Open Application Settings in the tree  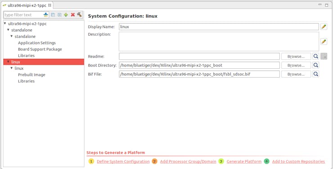coord(37,43)
